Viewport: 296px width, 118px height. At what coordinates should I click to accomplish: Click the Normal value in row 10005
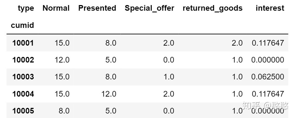coord(64,111)
